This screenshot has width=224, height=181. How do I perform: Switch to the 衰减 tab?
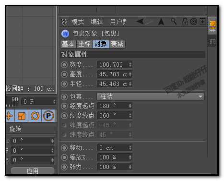point(117,44)
